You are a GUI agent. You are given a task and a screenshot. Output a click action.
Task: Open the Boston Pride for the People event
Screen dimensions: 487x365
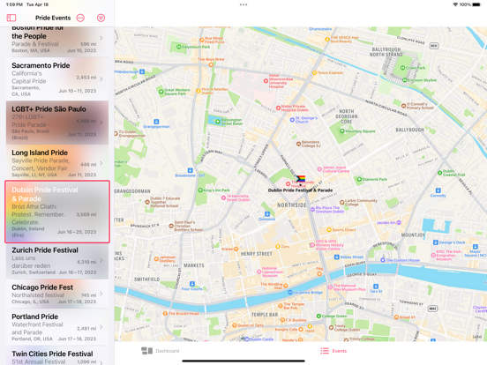57,41
